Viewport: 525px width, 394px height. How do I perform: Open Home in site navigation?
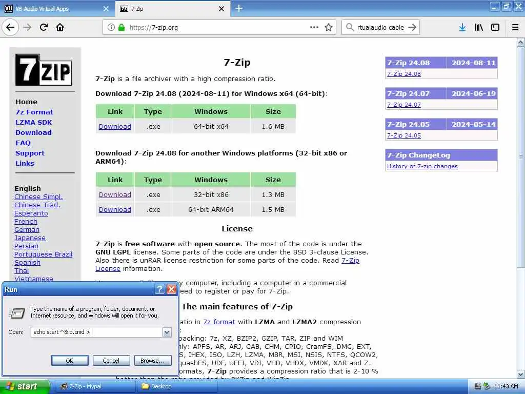(x=27, y=102)
